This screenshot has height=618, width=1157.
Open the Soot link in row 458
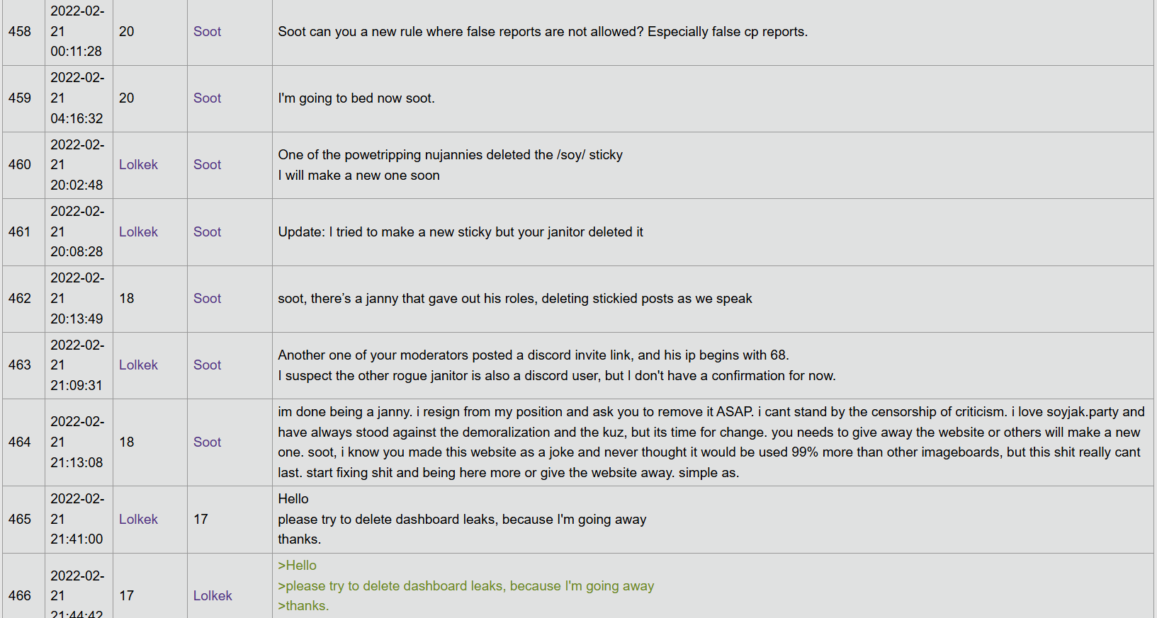click(207, 32)
